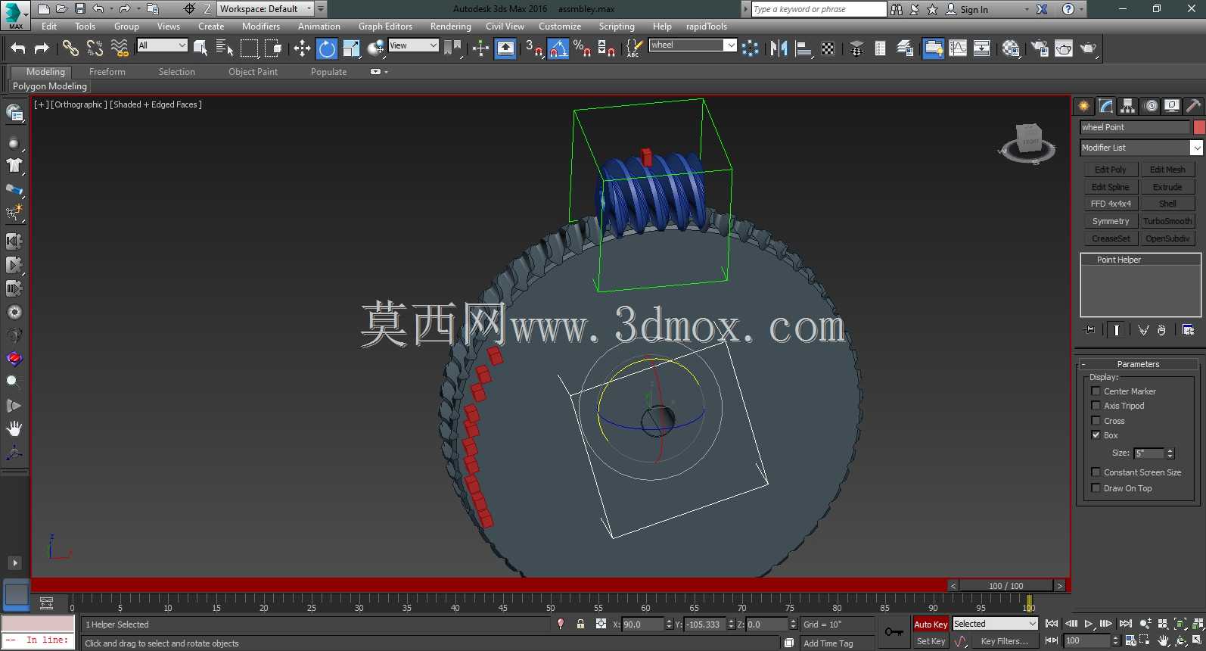Choose the Unlink Selection tool

[95, 48]
